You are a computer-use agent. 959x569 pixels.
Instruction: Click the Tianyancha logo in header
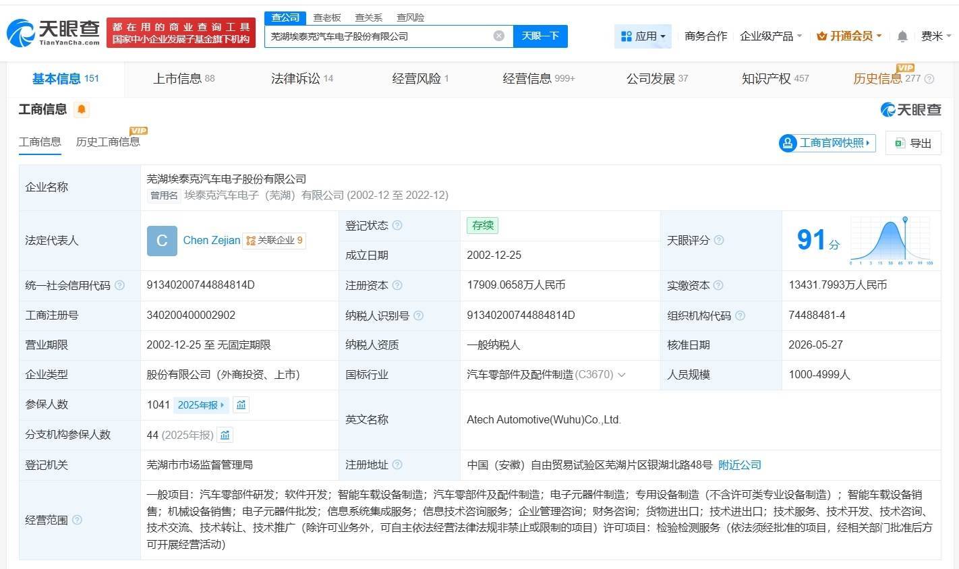[x=53, y=32]
